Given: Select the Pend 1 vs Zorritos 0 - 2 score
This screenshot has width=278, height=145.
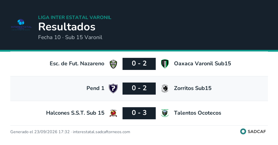Looking at the screenshot, I should [x=139, y=88].
